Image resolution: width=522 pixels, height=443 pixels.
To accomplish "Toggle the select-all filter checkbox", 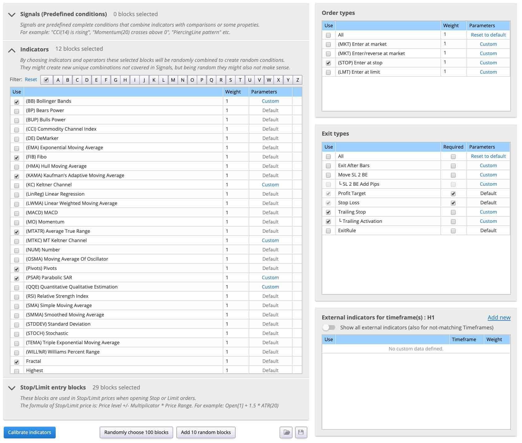I will [46, 80].
